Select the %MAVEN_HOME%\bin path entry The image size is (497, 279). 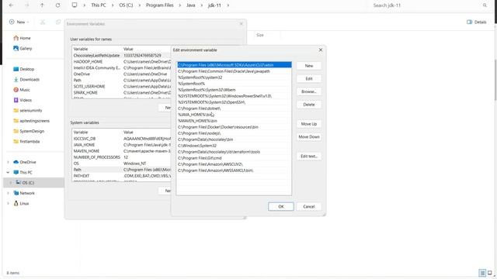coord(234,121)
